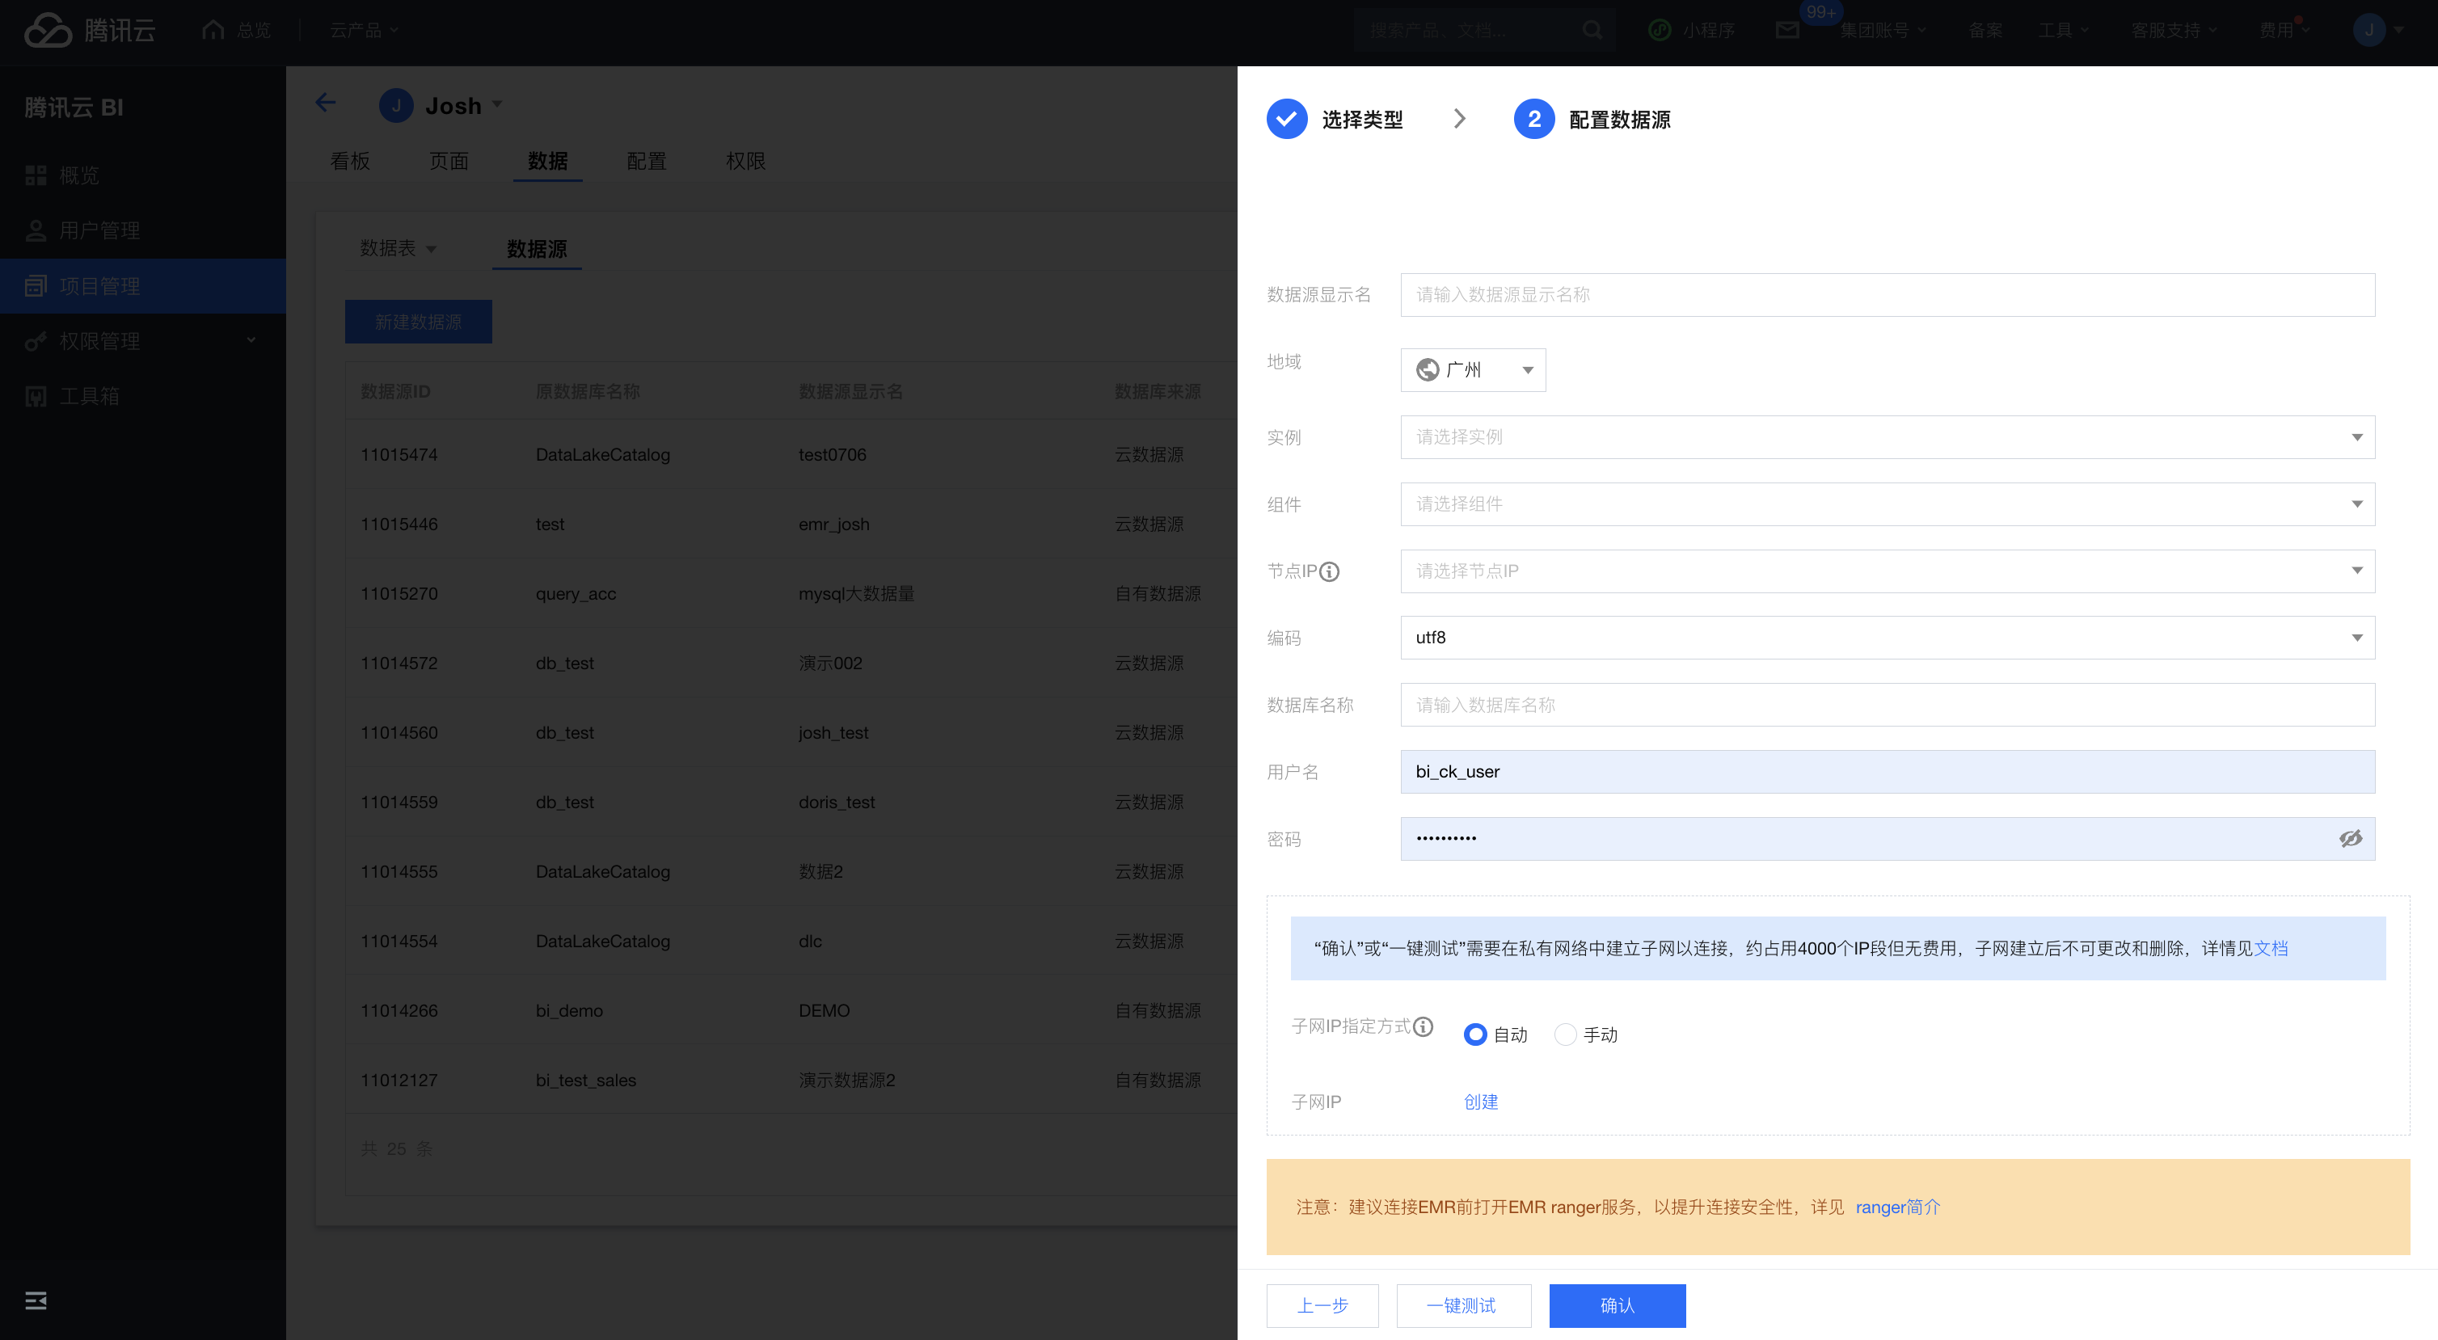This screenshot has height=1340, width=2438.
Task: Open the 广州 region dropdown
Action: coord(1473,370)
